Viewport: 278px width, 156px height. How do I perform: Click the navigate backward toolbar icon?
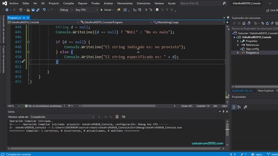pos(7,10)
